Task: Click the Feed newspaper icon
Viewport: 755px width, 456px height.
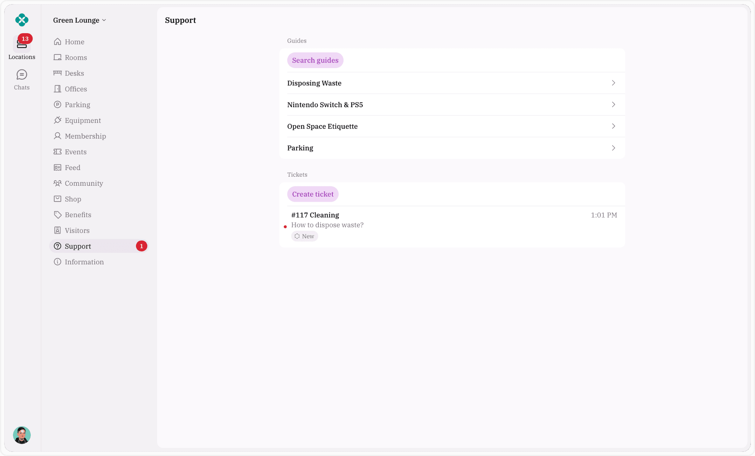Action: 57,167
